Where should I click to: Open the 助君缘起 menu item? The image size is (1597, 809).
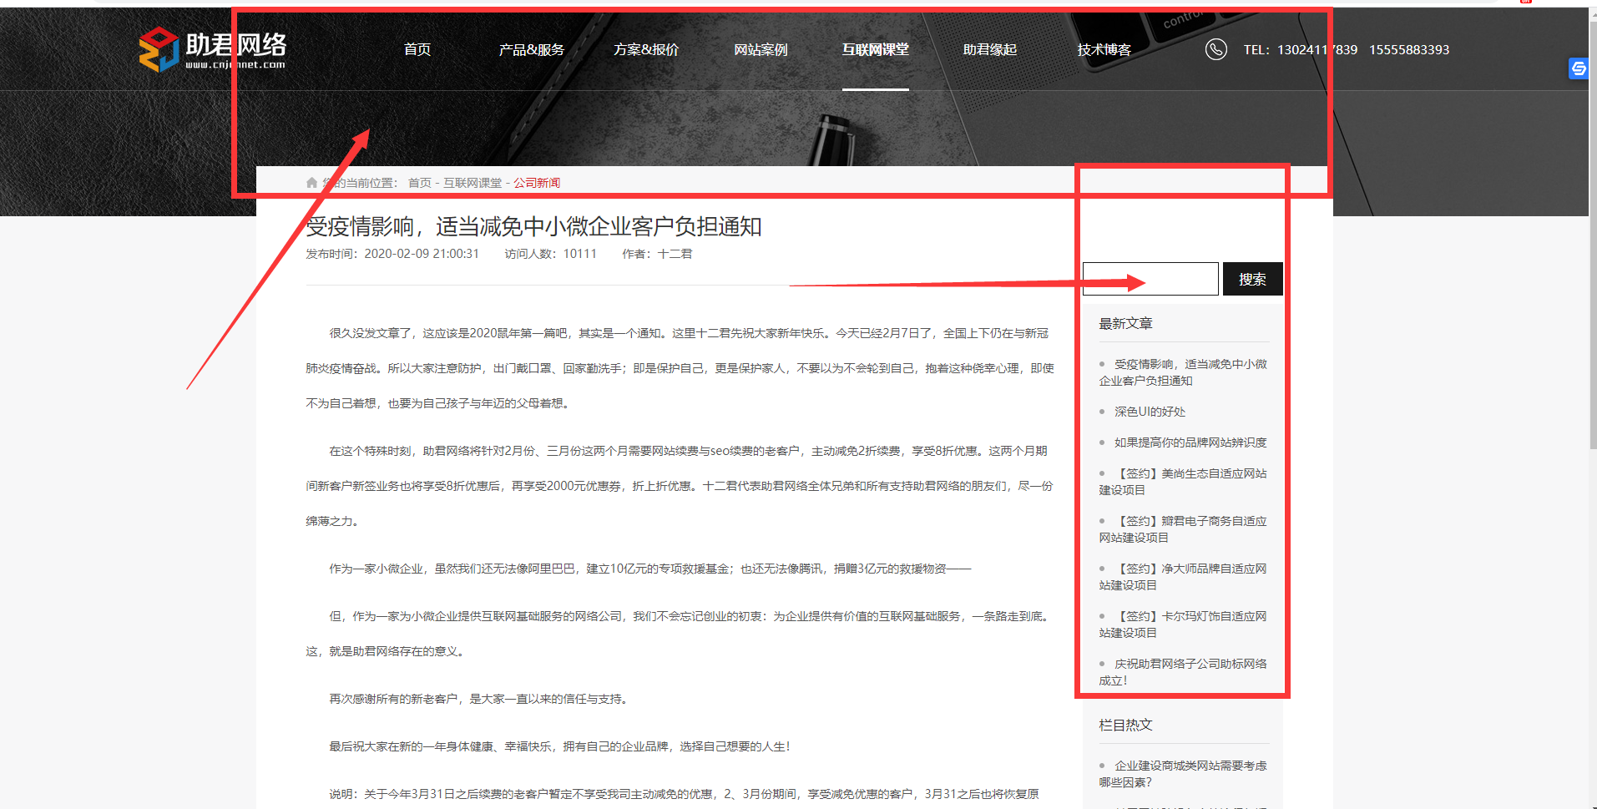(989, 50)
